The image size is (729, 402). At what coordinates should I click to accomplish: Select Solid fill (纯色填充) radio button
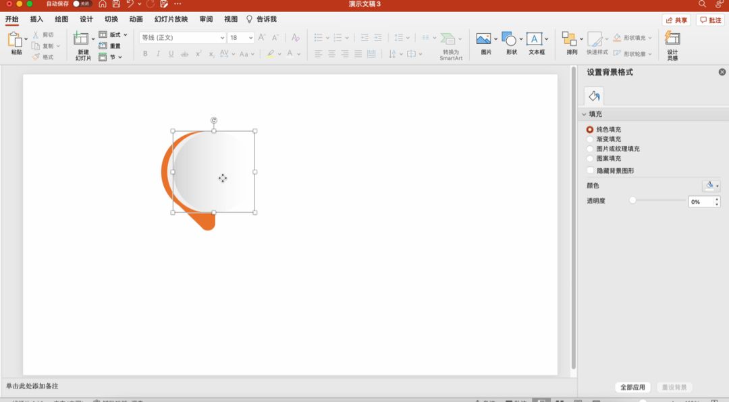pyautogui.click(x=589, y=129)
